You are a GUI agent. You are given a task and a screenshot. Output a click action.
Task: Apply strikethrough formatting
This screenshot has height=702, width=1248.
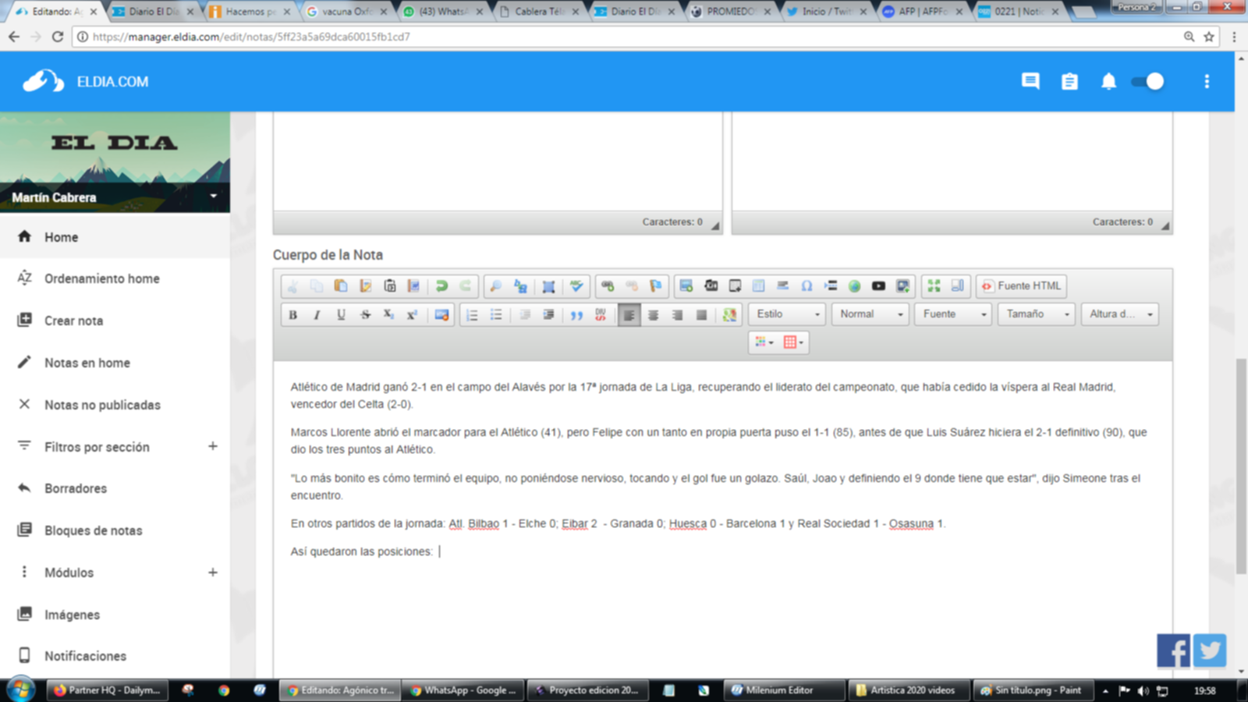pyautogui.click(x=365, y=315)
